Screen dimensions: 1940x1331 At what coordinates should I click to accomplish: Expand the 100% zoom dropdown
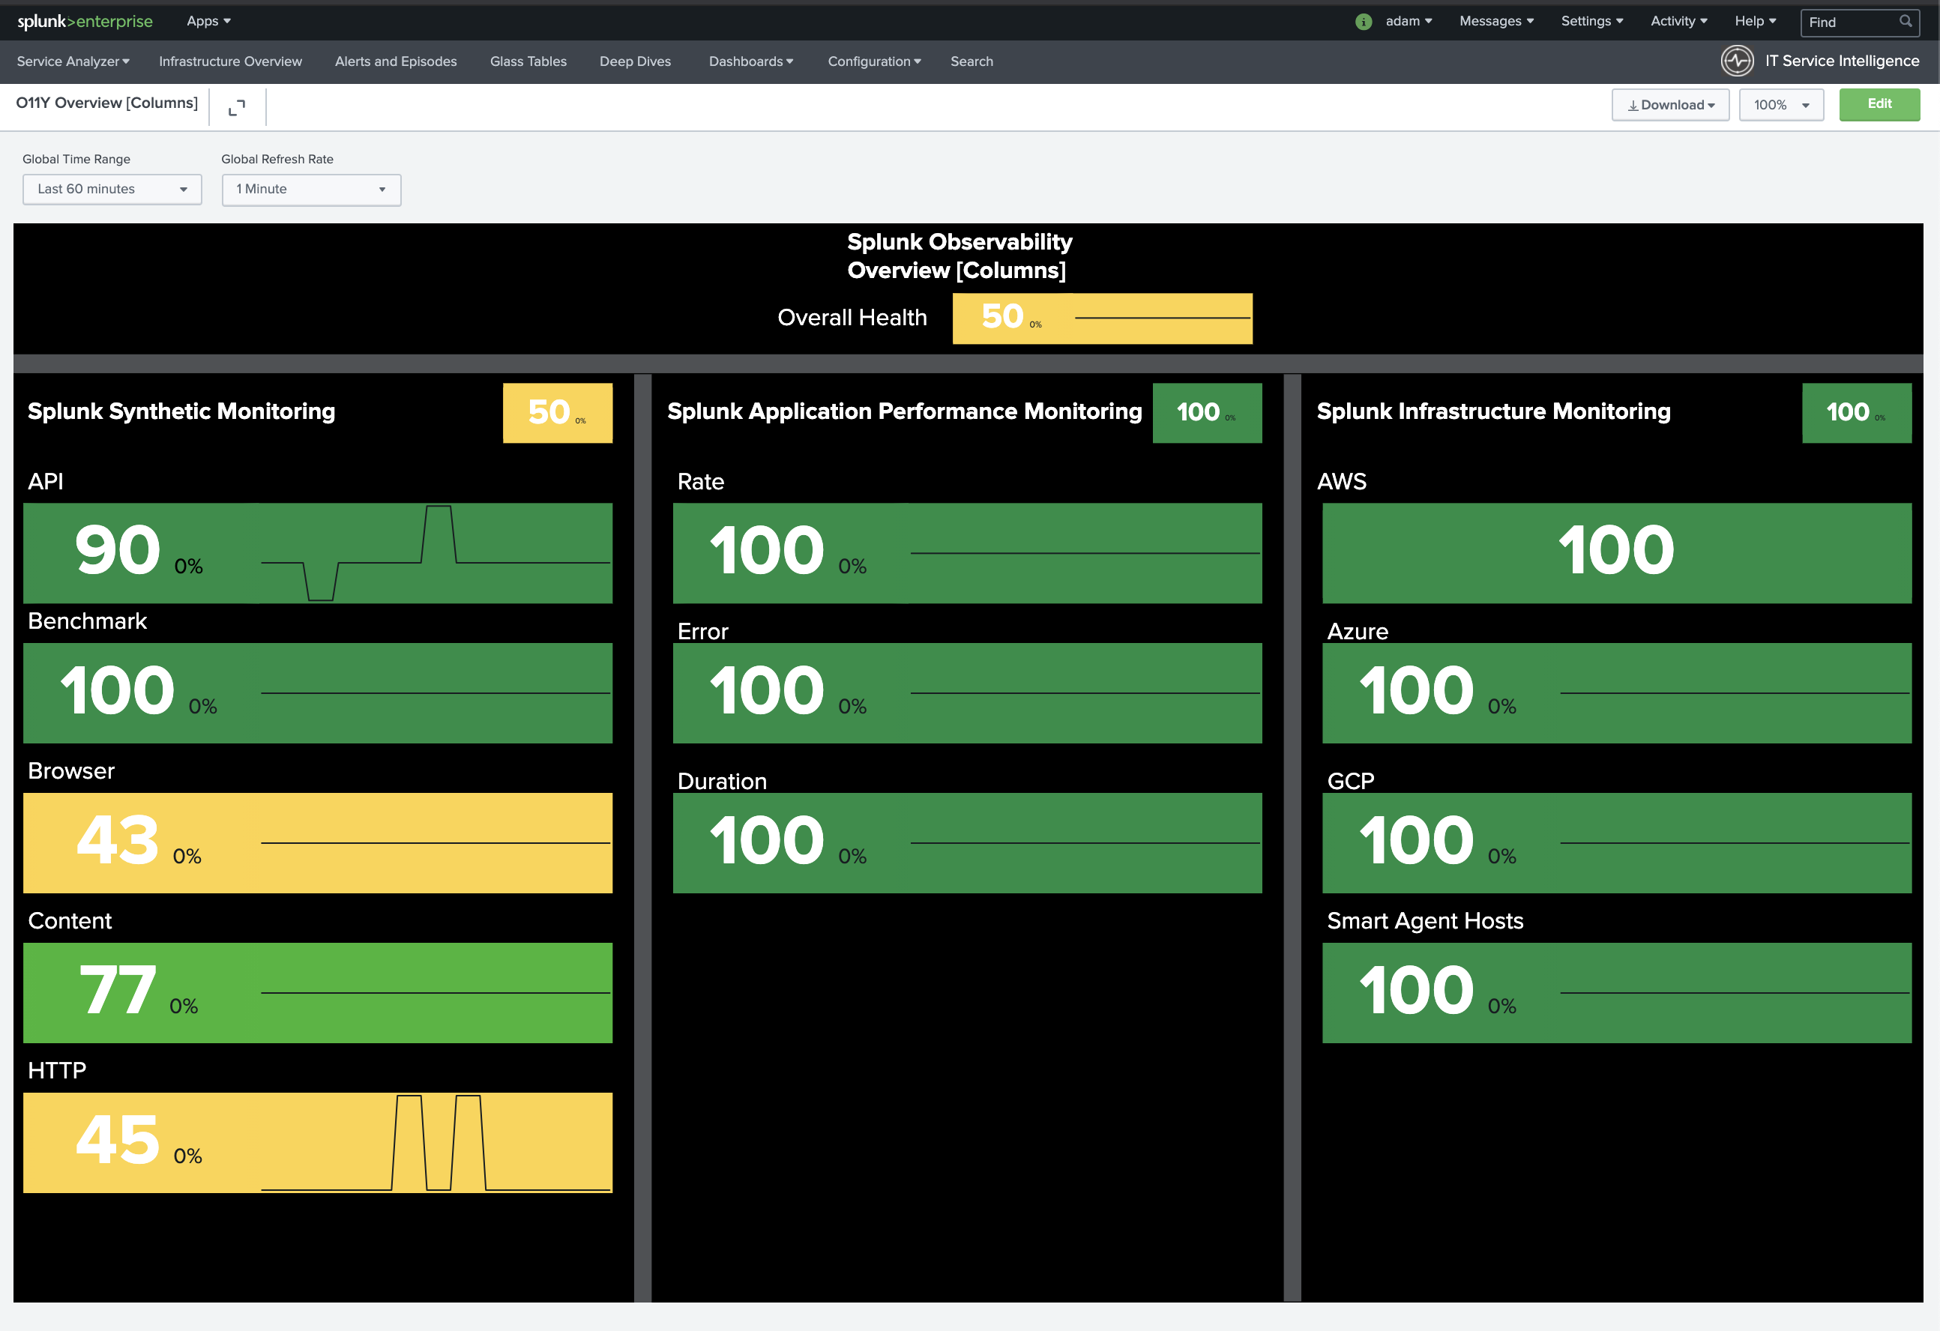(1781, 105)
